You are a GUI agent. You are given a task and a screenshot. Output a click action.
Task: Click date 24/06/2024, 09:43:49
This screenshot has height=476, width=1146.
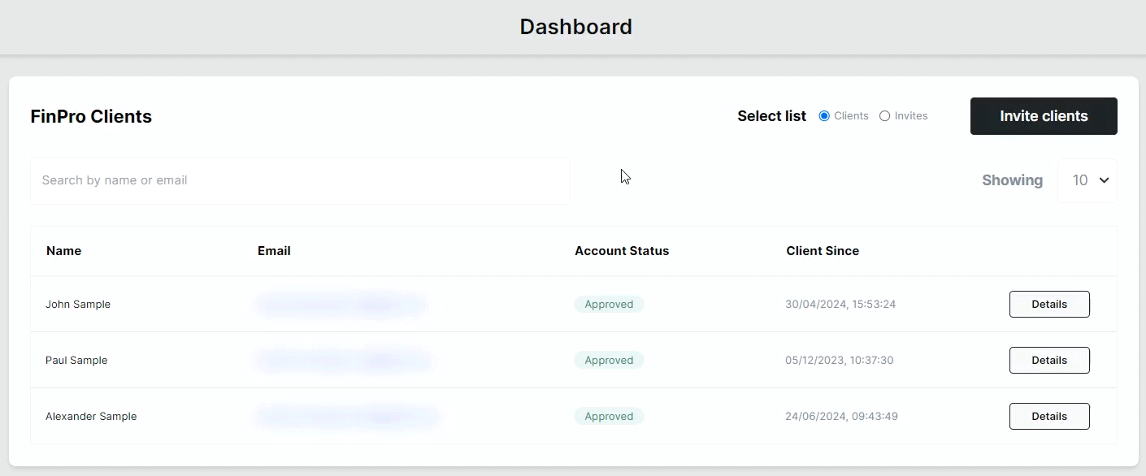[x=841, y=417]
